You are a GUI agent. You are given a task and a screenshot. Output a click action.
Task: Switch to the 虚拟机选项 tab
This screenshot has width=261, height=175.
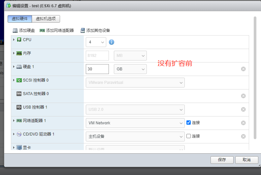46,19
